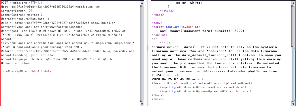Click the '<br />' tag under '<p>'
This screenshot has height=106, width=296.
click(x=165, y=43)
